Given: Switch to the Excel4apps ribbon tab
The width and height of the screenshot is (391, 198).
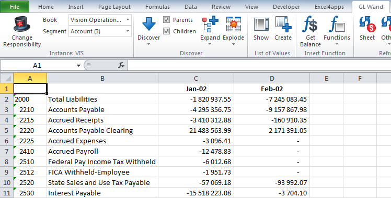Looking at the screenshot, I should (x=329, y=7).
